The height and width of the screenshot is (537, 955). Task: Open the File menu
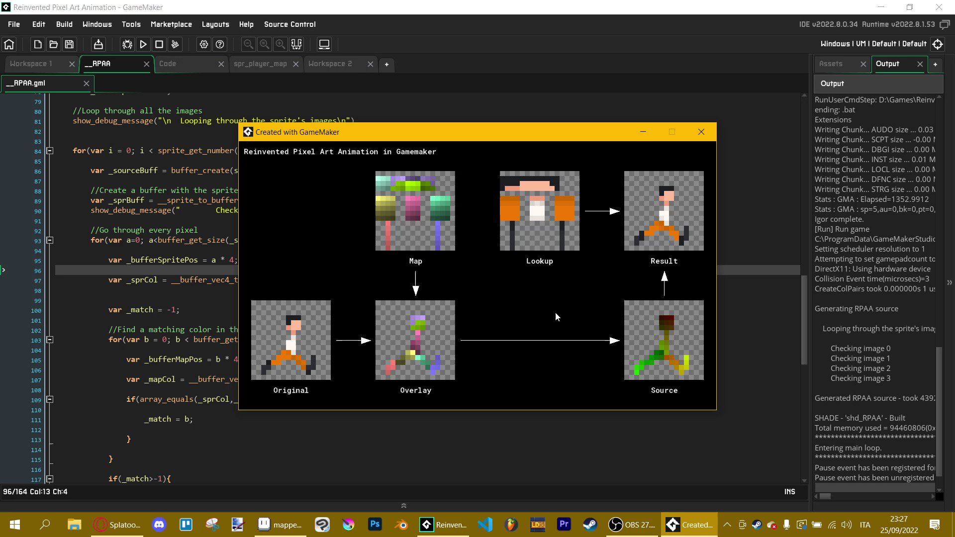coord(14,24)
